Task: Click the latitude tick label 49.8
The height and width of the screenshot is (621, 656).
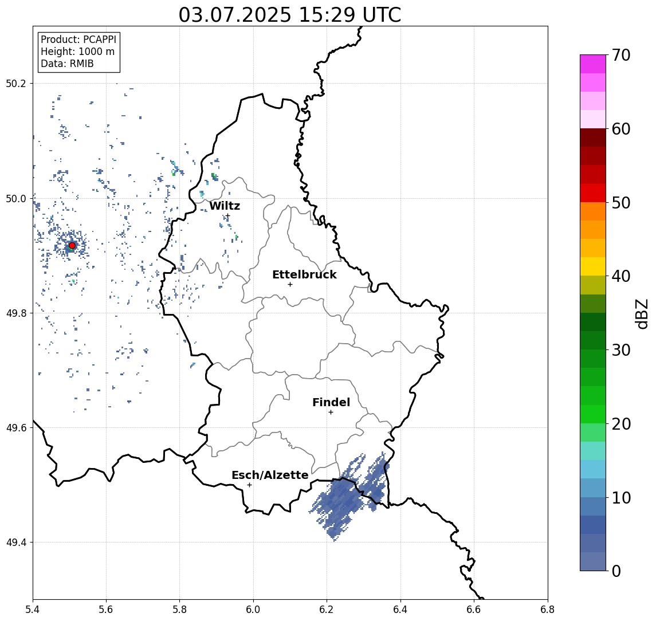Action: click(16, 313)
